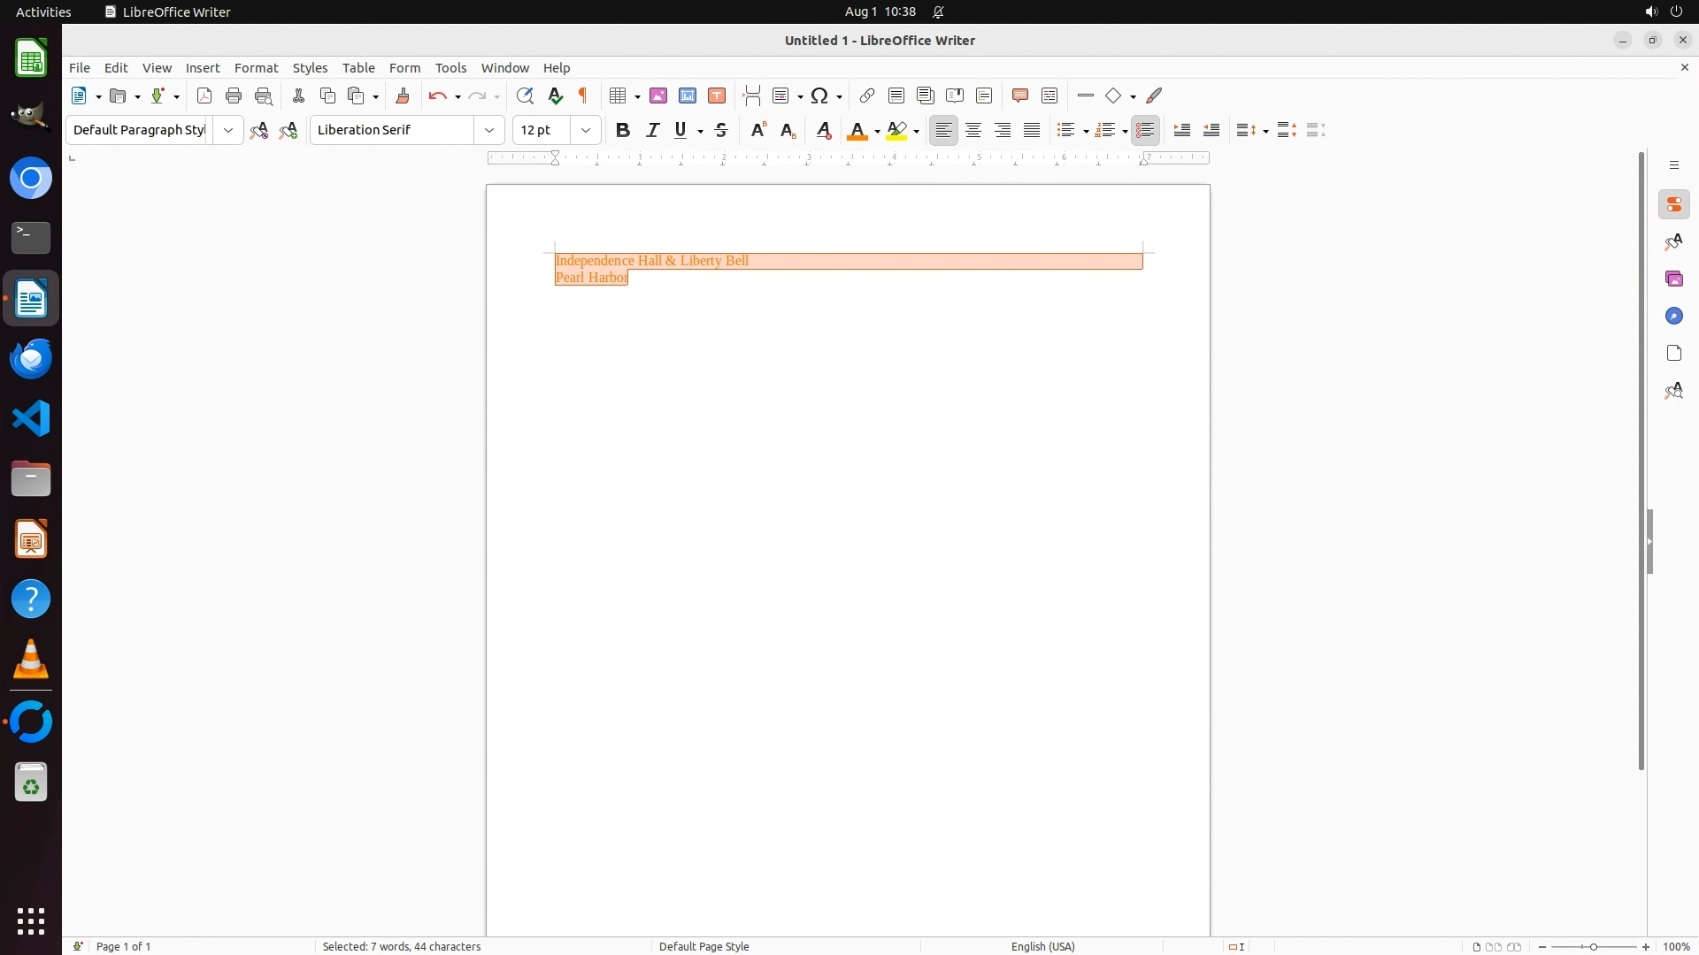
Task: Click Default Page Style in status bar
Action: [703, 946]
